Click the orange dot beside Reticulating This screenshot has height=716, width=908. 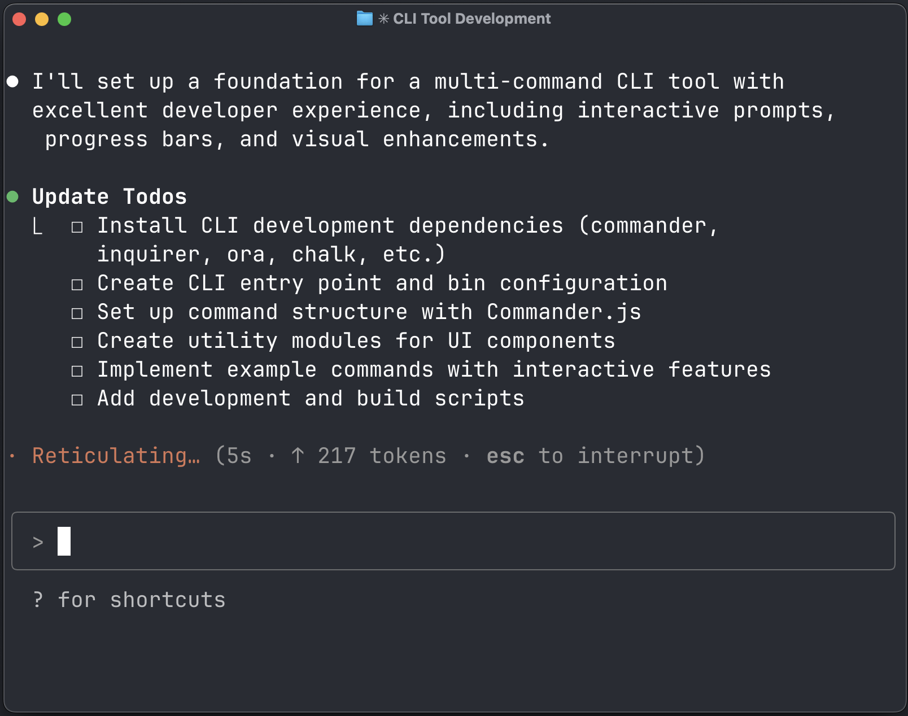click(x=12, y=455)
